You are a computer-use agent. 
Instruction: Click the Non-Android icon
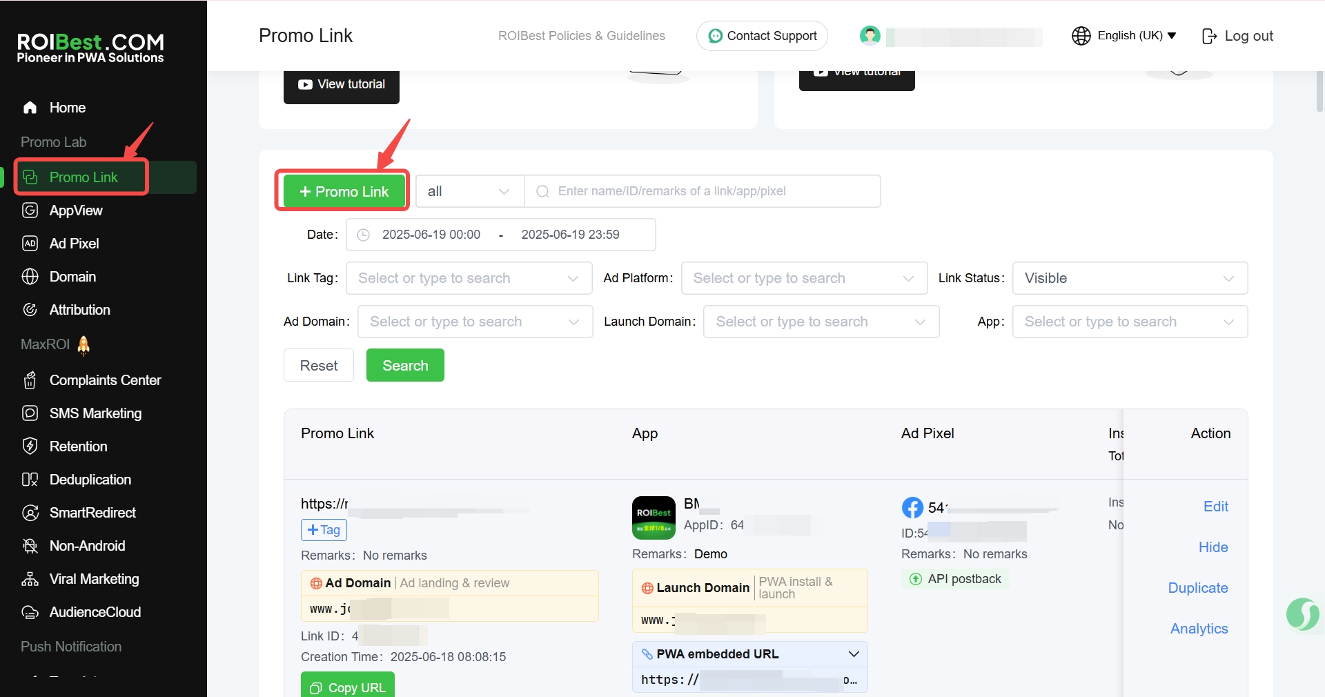pos(30,546)
